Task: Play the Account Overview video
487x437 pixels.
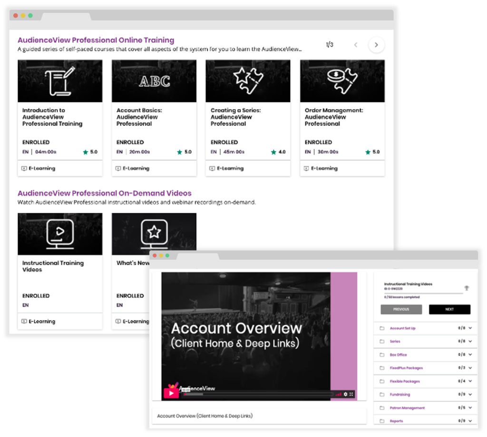Action: click(171, 393)
